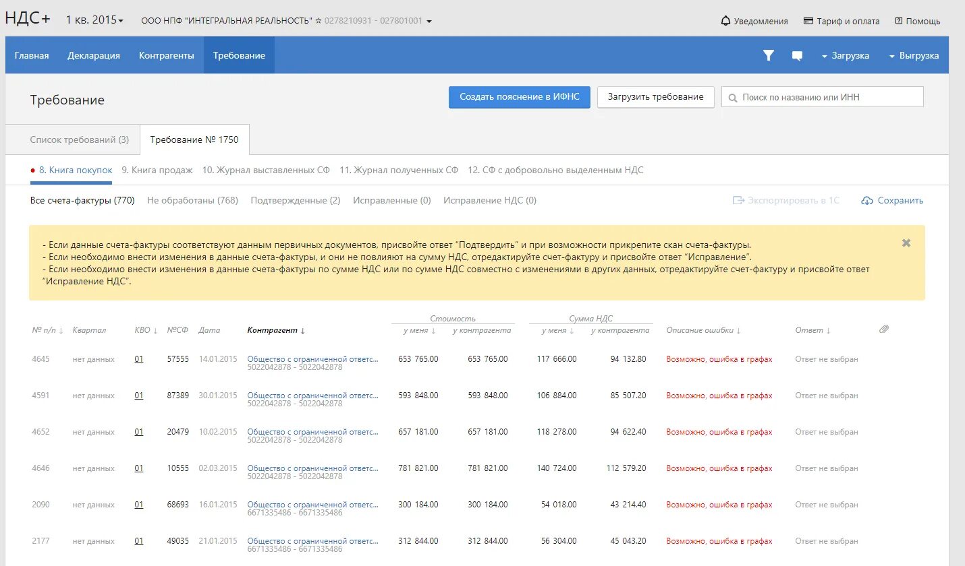Choose answer for row 4645
The width and height of the screenshot is (965, 566).
827,359
